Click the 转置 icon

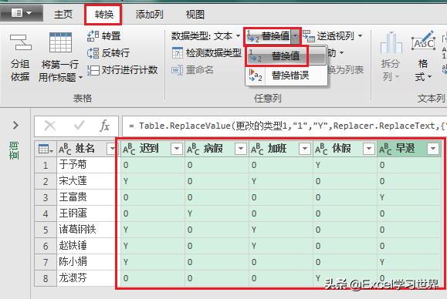pyautogui.click(x=93, y=36)
